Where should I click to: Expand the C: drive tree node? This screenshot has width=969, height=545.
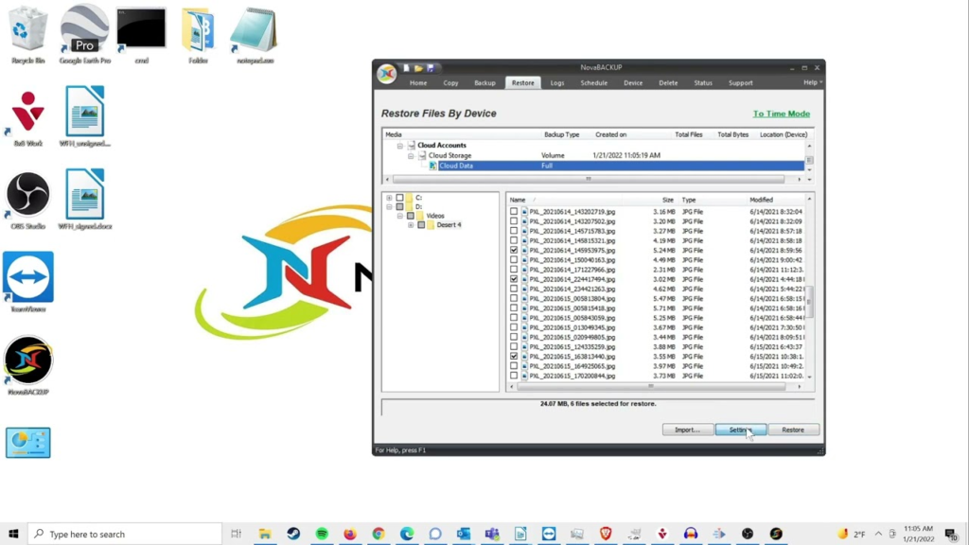click(389, 198)
